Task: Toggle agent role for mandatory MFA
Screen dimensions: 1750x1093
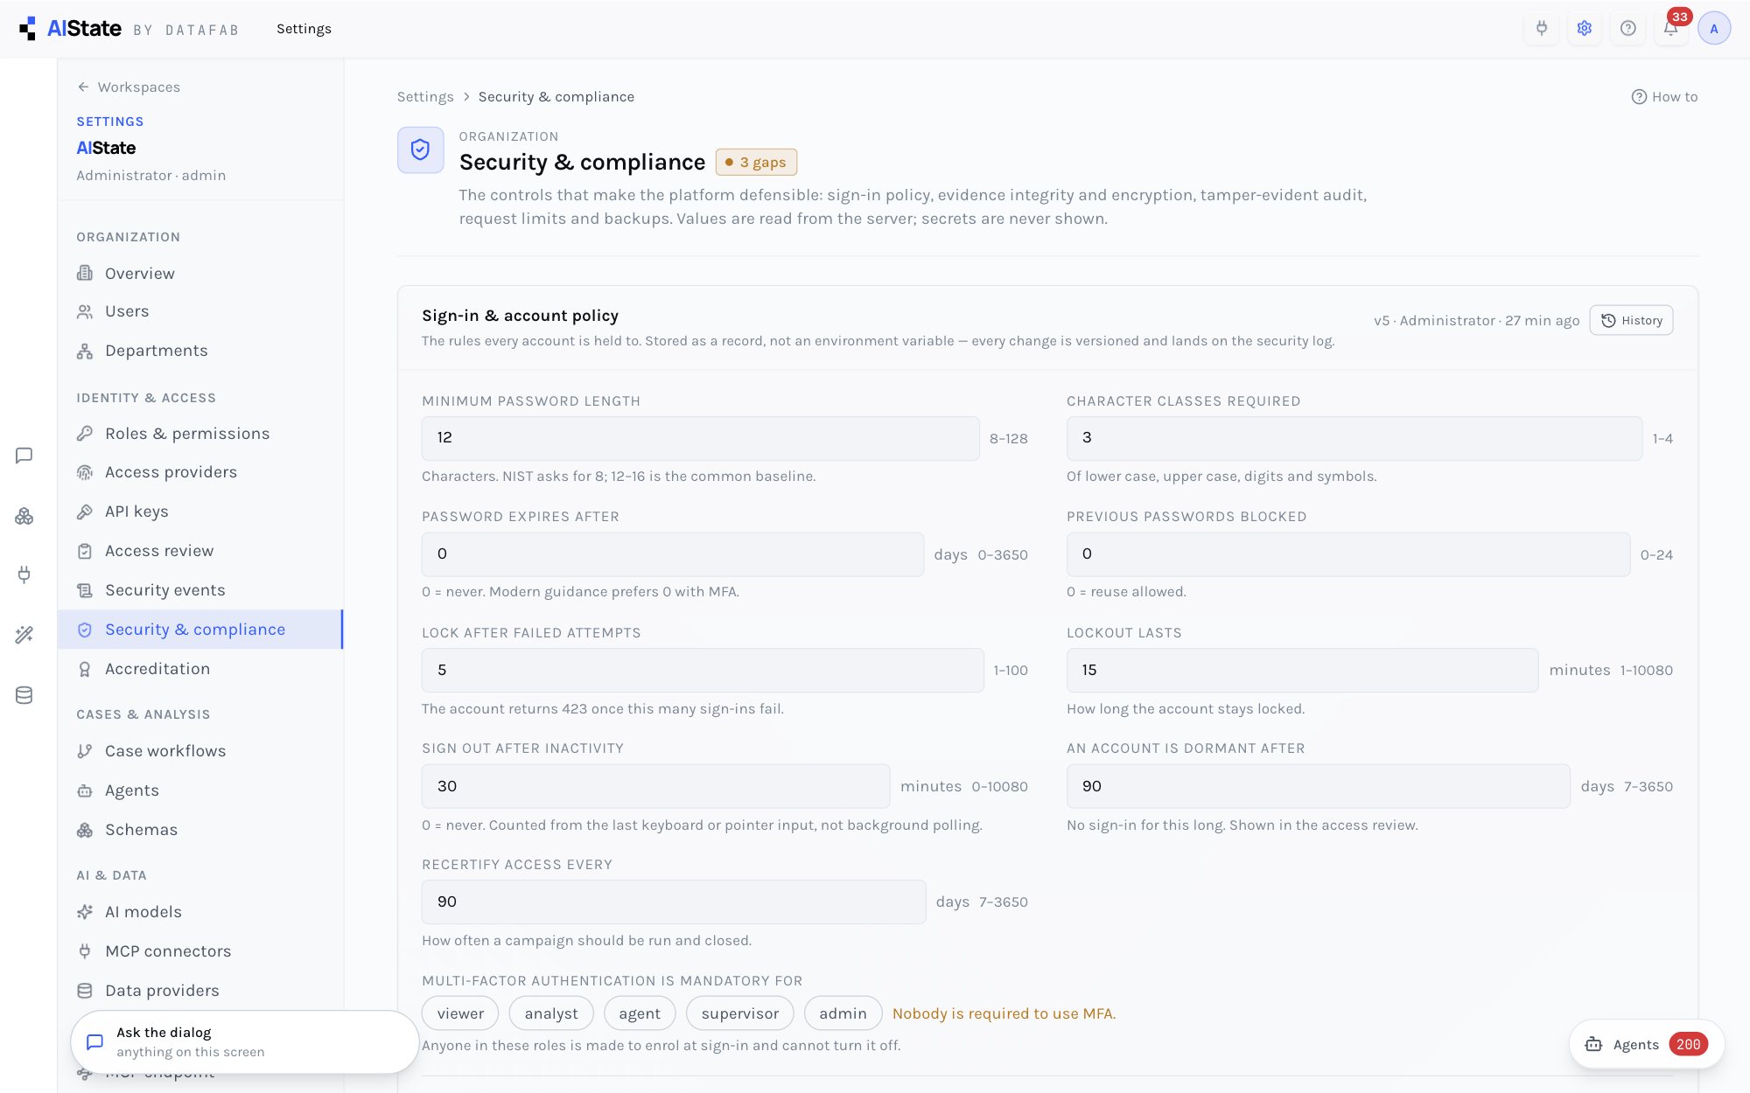Action: (x=640, y=1013)
